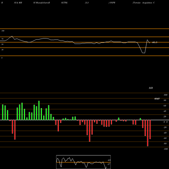Click the 70 level label on RSI axis

(x=2, y=39)
